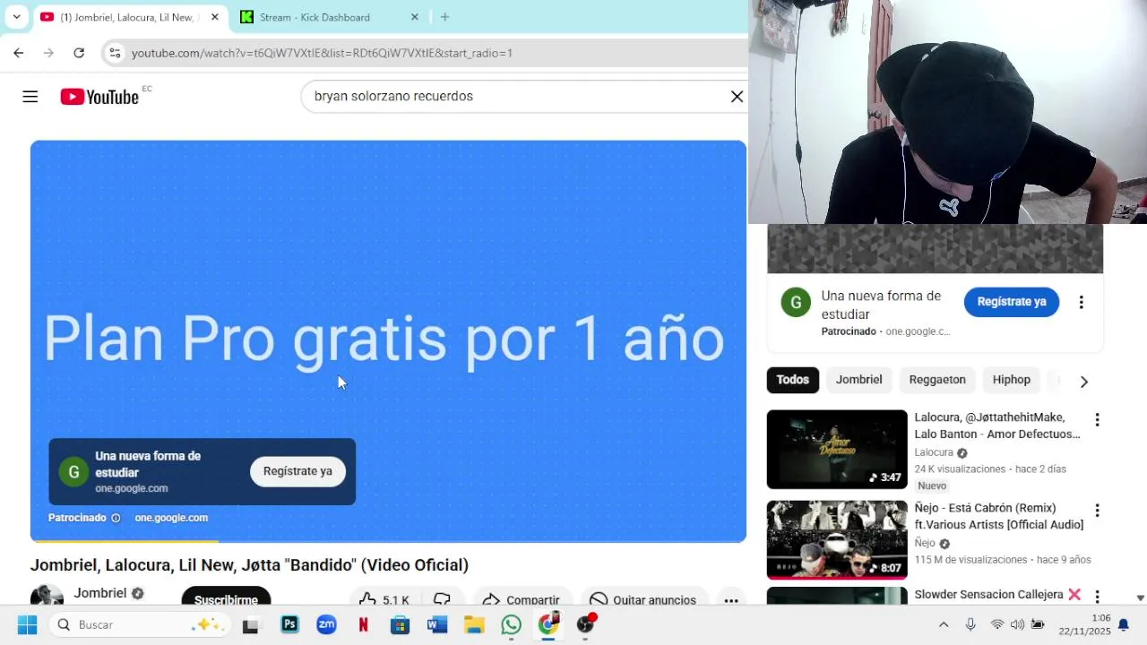The image size is (1147, 645).
Task: Click the taskbar Buscar search box
Action: (x=139, y=624)
